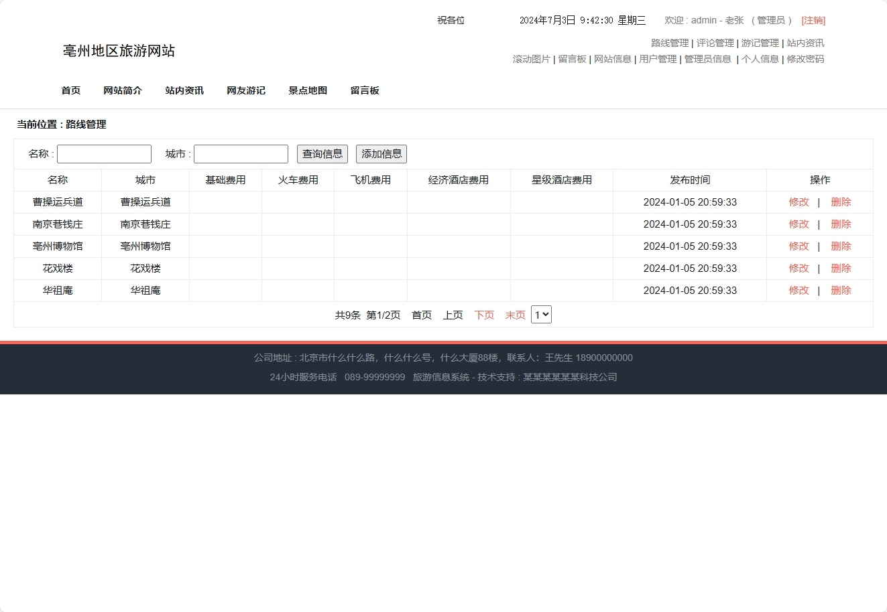
Task: Click 修改 for 曹操运兵道 row
Action: point(799,202)
